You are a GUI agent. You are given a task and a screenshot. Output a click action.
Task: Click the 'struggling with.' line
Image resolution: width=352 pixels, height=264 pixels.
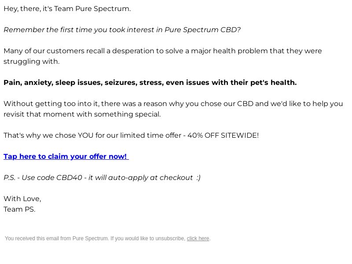pos(31,62)
